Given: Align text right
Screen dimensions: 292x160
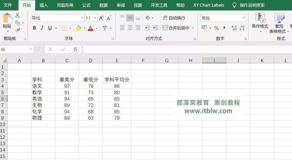Looking at the screenshot, I should click(x=138, y=28).
